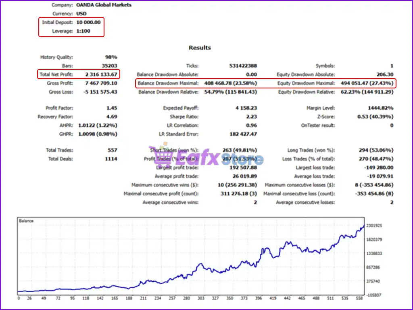Click AHPR value 1.0122 (1.22%)

[98, 126]
